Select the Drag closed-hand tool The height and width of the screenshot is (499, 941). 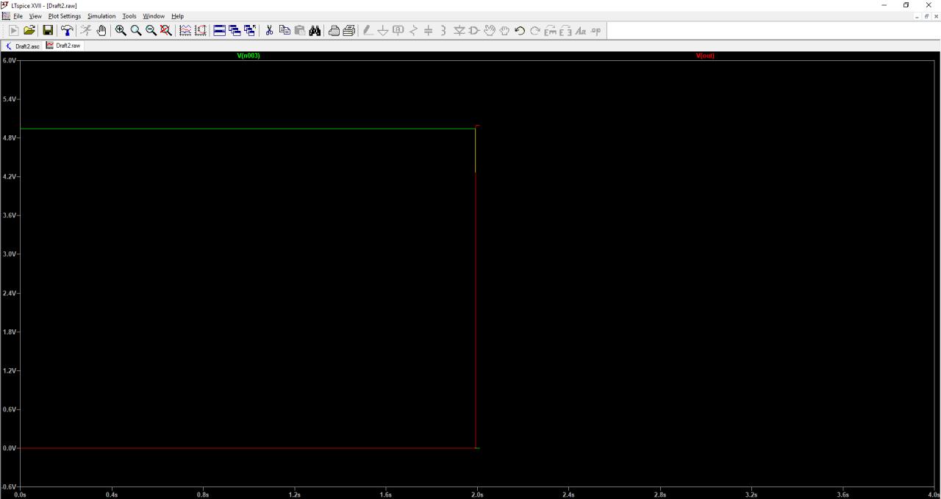click(504, 30)
